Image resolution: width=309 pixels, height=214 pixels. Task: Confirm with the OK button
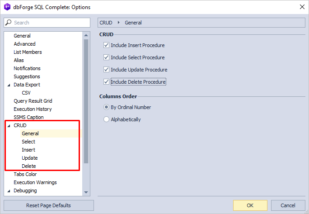pyautogui.click(x=250, y=205)
